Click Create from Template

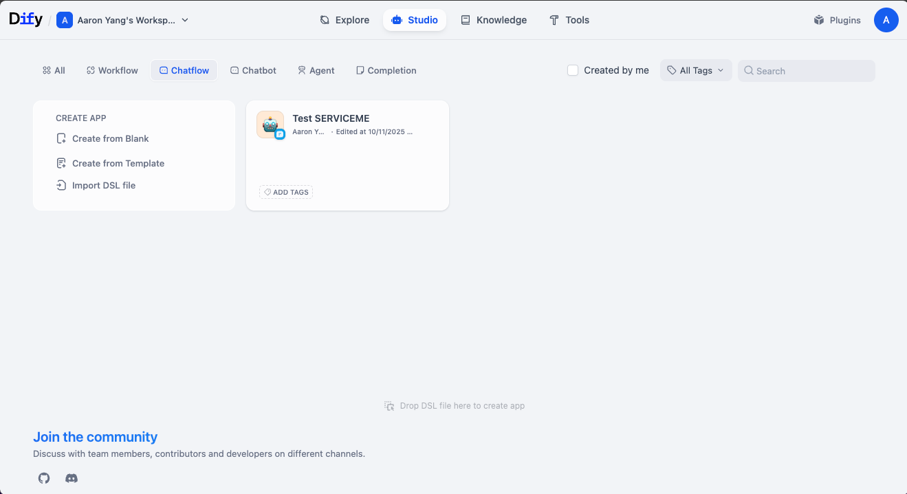[x=118, y=163]
